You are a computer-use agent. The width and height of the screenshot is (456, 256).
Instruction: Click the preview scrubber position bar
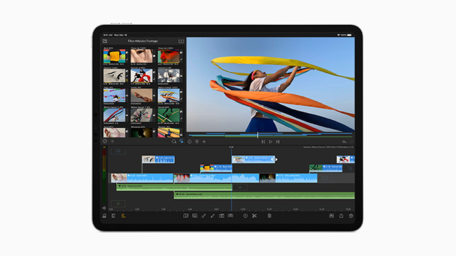click(270, 135)
